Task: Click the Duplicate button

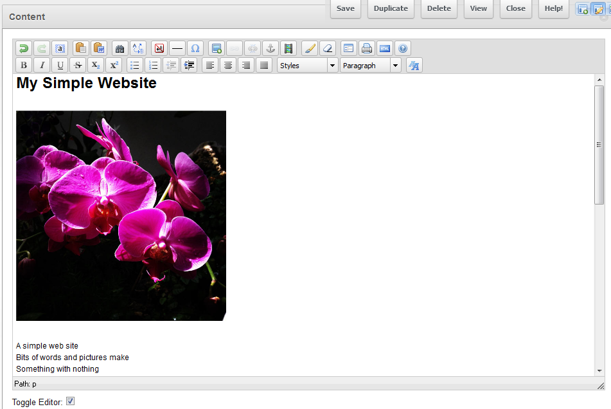Action: click(x=391, y=8)
